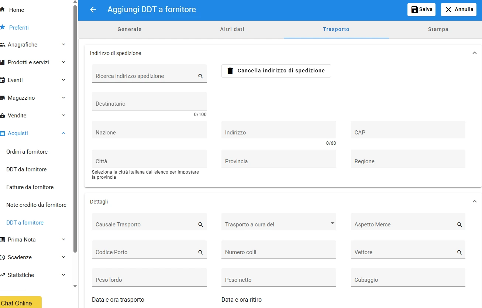Click search icon in Aspetto Merce field

coord(459,225)
